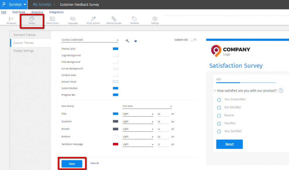Viewport: 289px width, 170px height.
Task: Pick the Progress Bar color swatch
Action: (115, 95)
